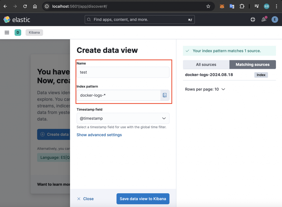Go back with browser back arrow
The height and width of the screenshot is (207, 282).
pos(5,7)
